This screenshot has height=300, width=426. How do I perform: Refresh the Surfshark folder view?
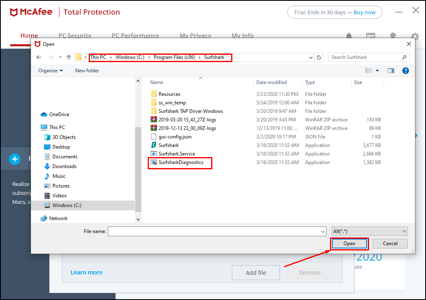pyautogui.click(x=319, y=57)
